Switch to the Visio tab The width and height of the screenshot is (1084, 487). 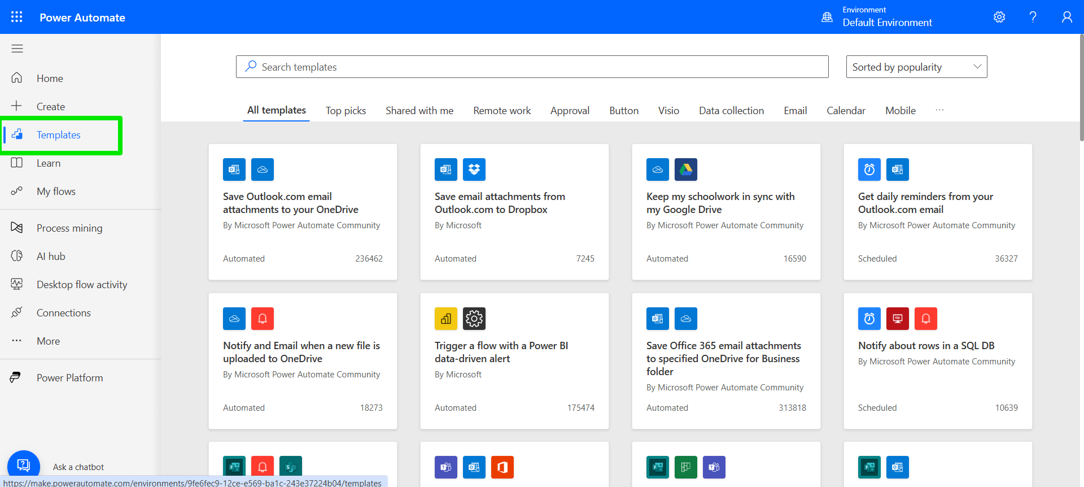click(668, 111)
